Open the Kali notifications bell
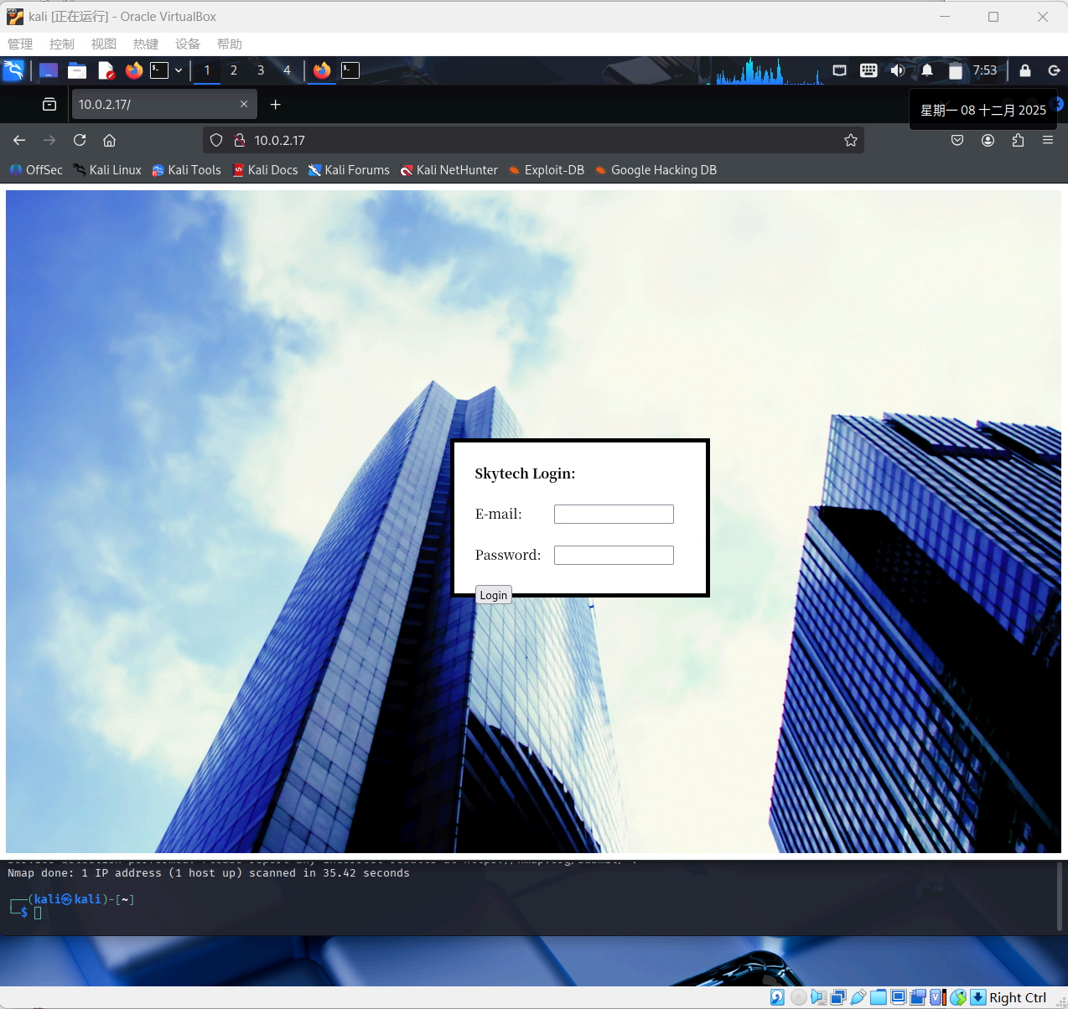The image size is (1068, 1009). [x=927, y=70]
